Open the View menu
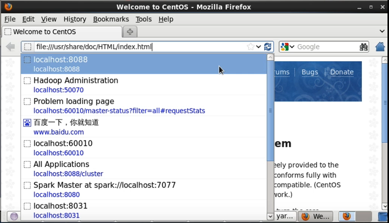 [49, 19]
